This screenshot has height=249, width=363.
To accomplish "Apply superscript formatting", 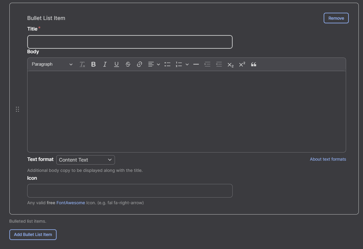I will pyautogui.click(x=242, y=64).
